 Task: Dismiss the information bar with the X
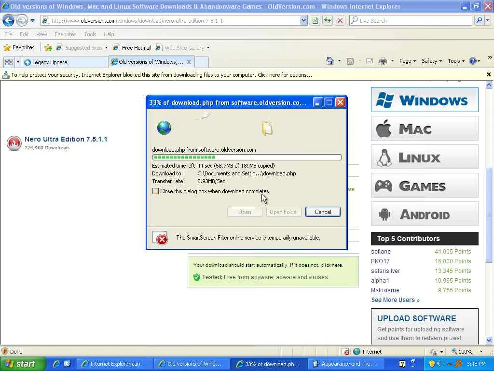click(x=489, y=74)
